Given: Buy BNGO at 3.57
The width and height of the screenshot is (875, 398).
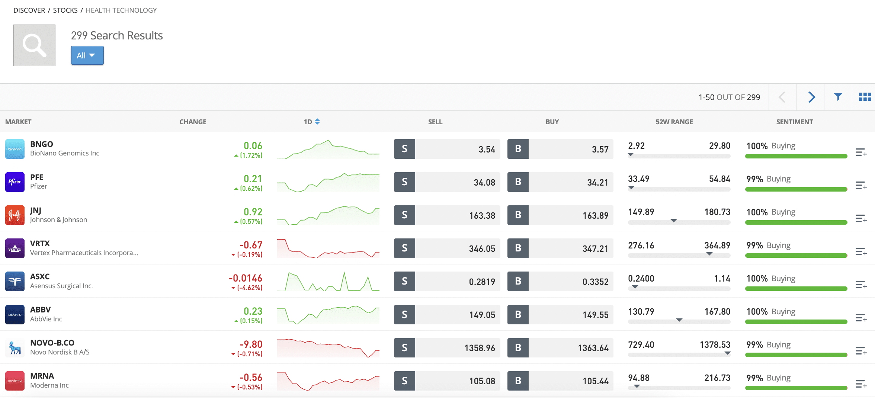Looking at the screenshot, I should coord(560,149).
